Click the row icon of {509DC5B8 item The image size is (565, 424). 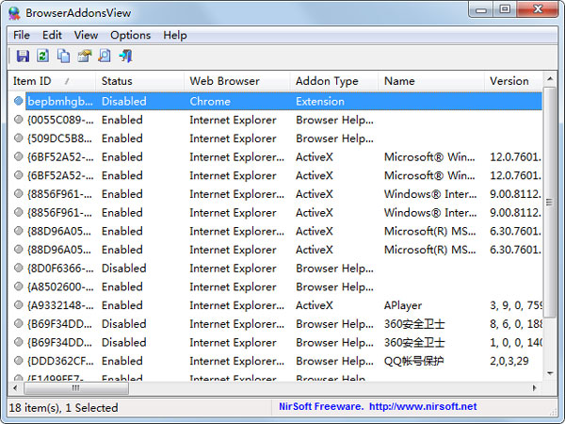tap(19, 139)
